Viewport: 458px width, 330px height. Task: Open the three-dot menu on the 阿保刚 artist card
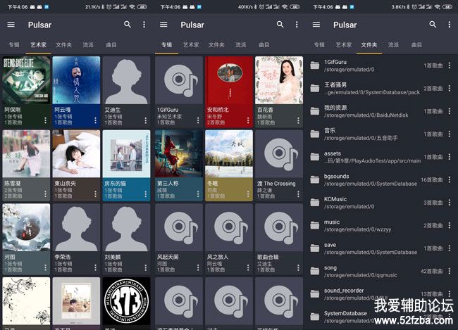coord(46,120)
